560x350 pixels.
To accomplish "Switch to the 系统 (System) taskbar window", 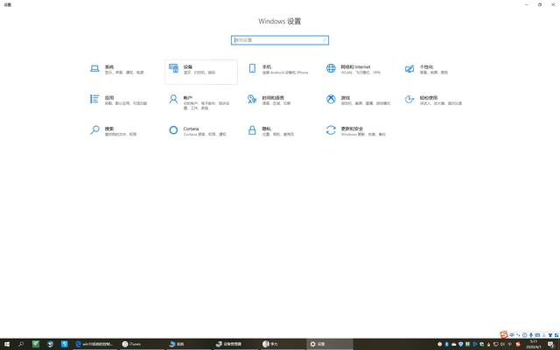I will tap(188, 344).
